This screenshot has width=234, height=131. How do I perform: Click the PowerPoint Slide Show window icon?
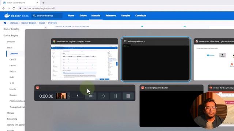point(197,41)
